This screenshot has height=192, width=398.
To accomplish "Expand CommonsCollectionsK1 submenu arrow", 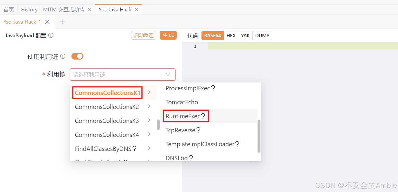I will click(149, 92).
